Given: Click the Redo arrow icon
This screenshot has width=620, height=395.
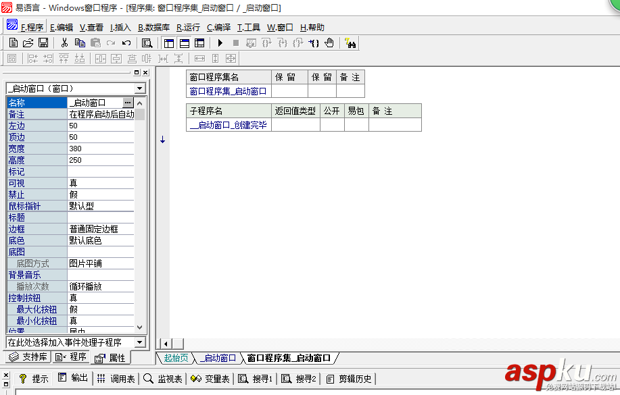Looking at the screenshot, I should click(111, 43).
